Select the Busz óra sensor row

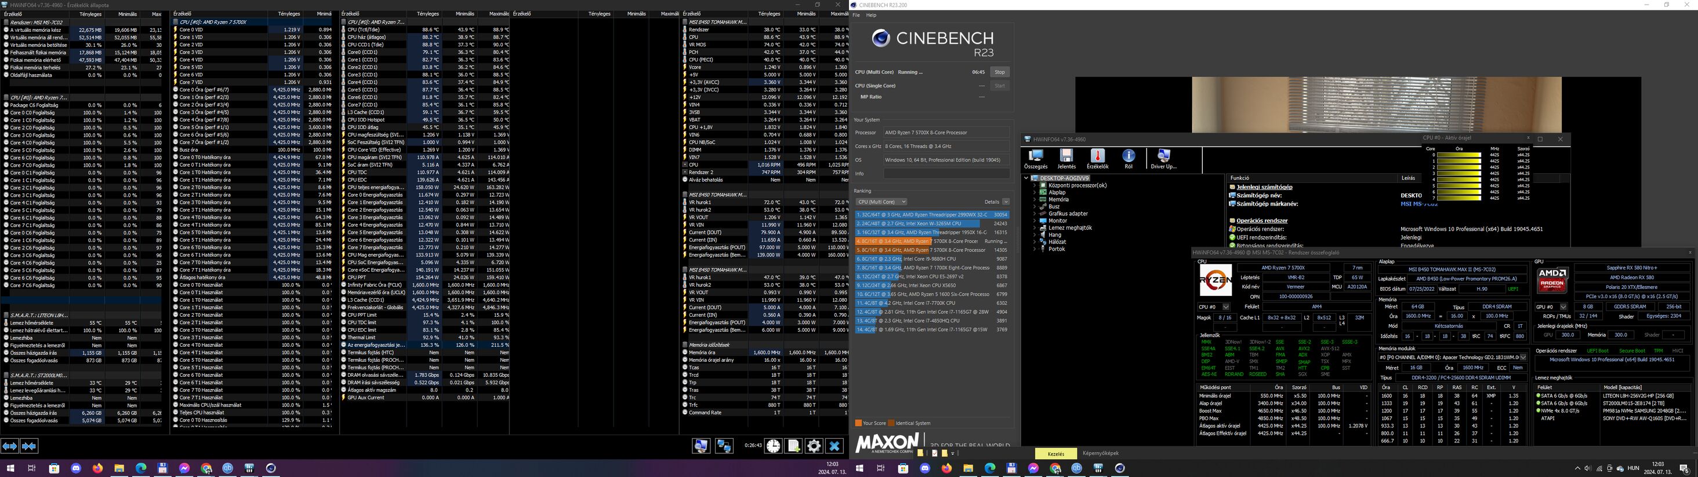[252, 150]
